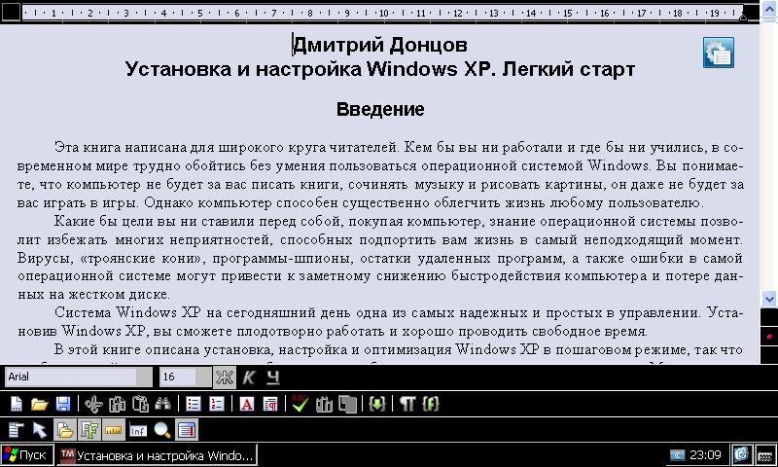Open a file with the folder icon
This screenshot has width=778, height=467.
tap(39, 405)
